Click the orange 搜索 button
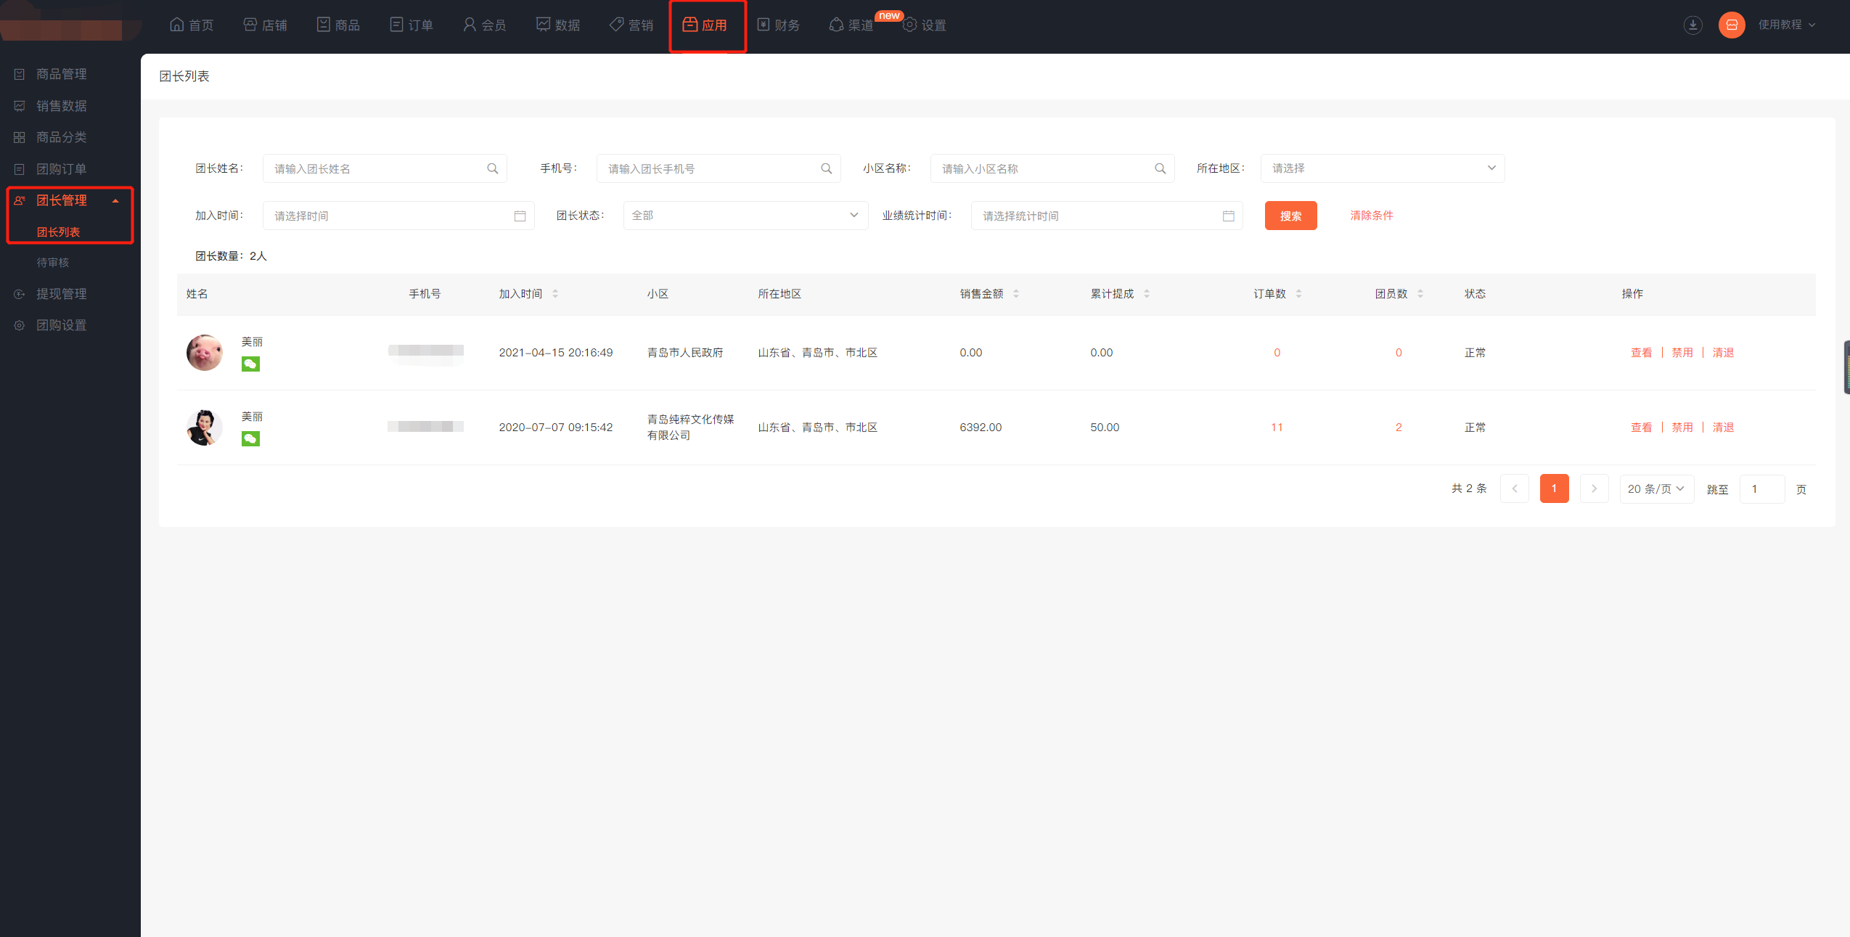Screen dimensions: 1850x937 pos(1290,216)
